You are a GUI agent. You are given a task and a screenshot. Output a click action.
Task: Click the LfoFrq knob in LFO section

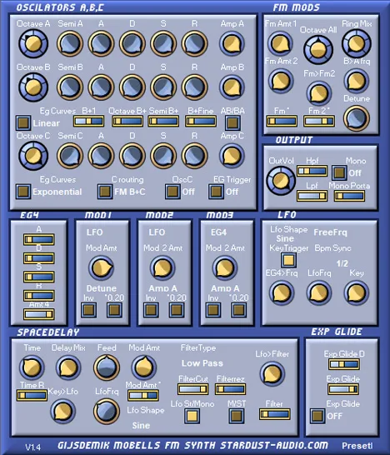click(x=319, y=292)
